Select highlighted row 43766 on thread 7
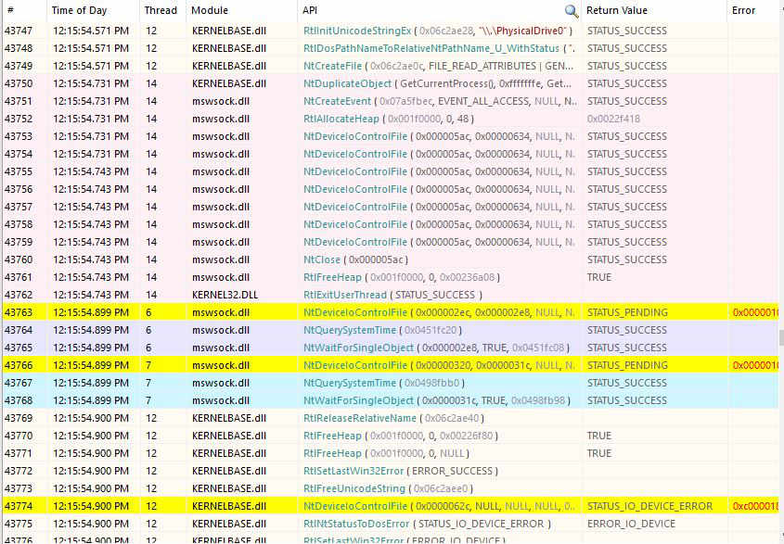The width and height of the screenshot is (784, 544). pos(371,366)
